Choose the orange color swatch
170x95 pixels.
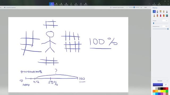tap(154, 91)
